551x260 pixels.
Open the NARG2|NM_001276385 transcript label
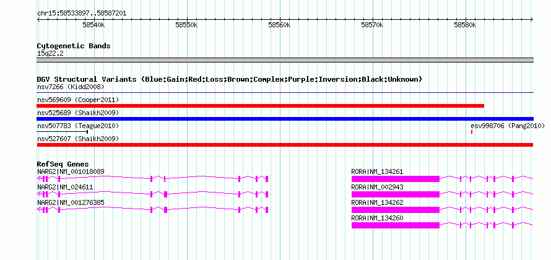click(x=71, y=202)
